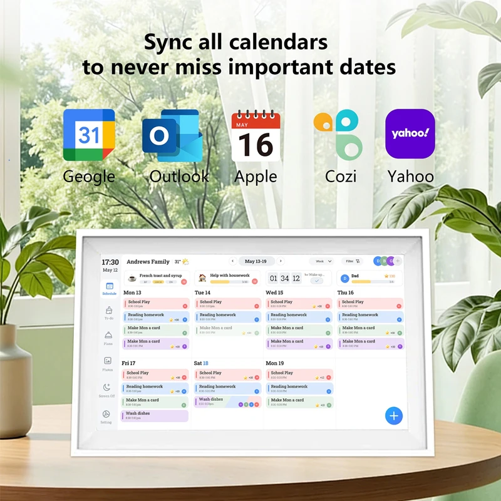Open the Filter options
The height and width of the screenshot is (501, 501).
[x=353, y=261]
